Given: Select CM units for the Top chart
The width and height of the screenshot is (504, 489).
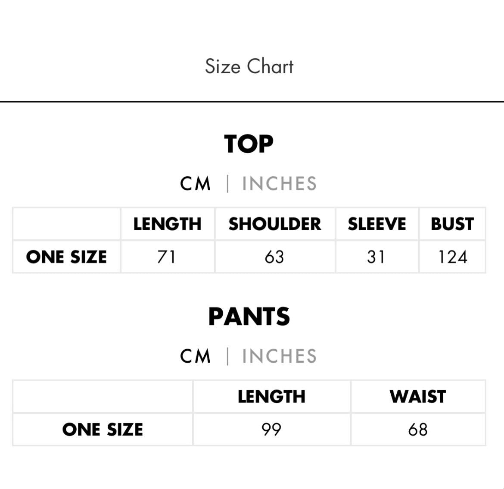Looking at the screenshot, I should tap(196, 184).
